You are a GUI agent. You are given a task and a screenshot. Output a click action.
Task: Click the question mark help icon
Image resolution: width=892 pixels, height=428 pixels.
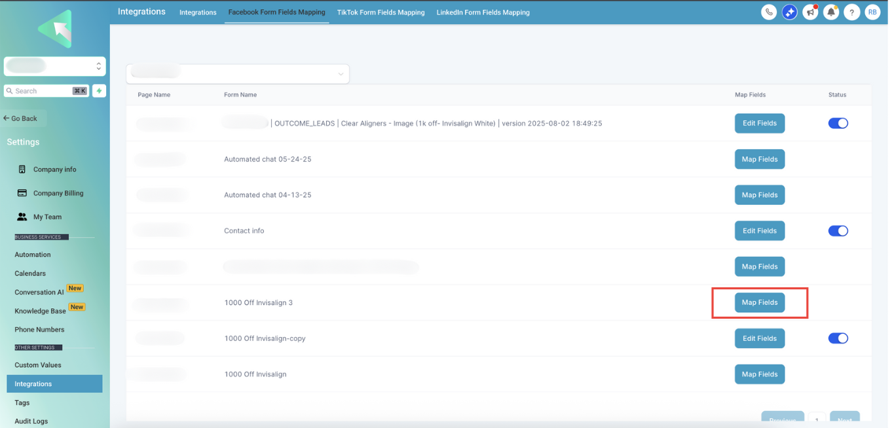click(851, 12)
